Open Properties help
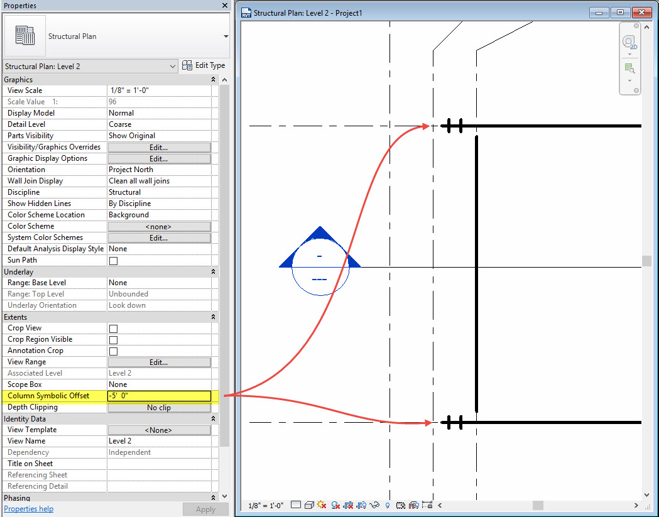Image resolution: width=659 pixels, height=517 pixels. point(28,508)
